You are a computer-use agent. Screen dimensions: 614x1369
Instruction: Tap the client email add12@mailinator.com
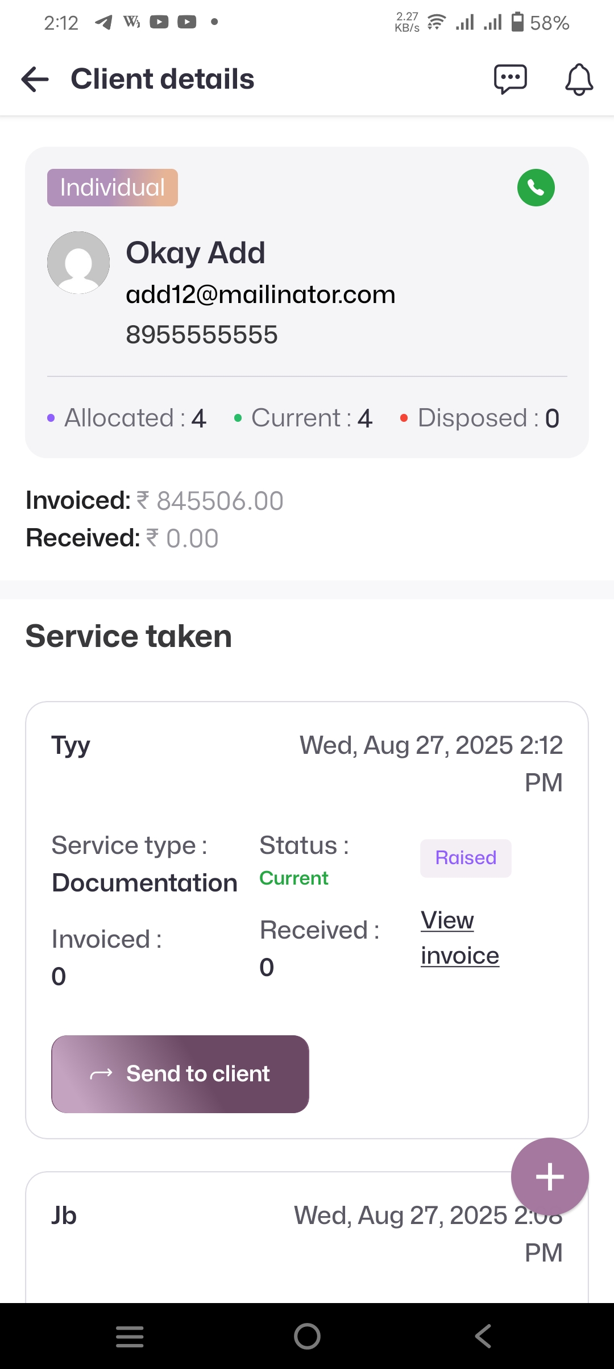pyautogui.click(x=260, y=294)
